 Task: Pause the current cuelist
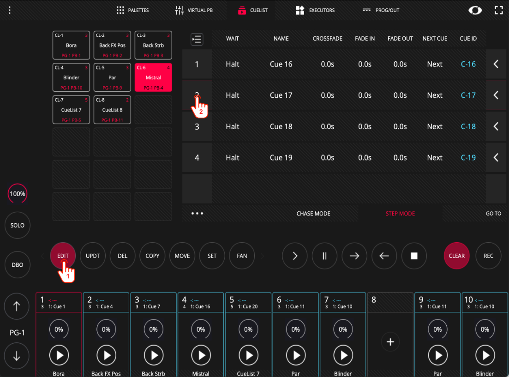point(324,256)
